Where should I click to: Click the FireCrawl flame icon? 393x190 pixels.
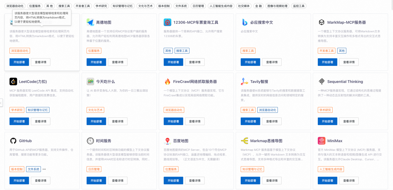167,82
